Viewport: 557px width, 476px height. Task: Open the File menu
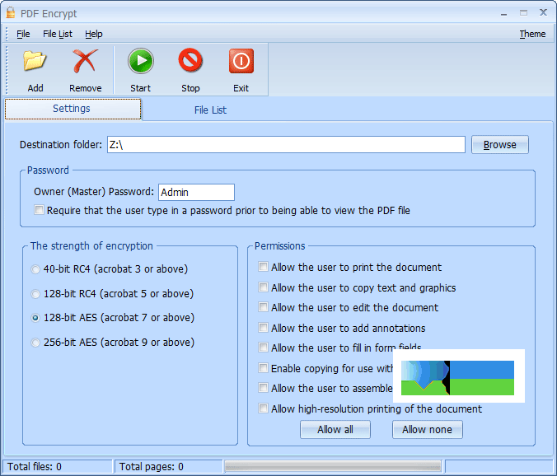click(x=23, y=34)
